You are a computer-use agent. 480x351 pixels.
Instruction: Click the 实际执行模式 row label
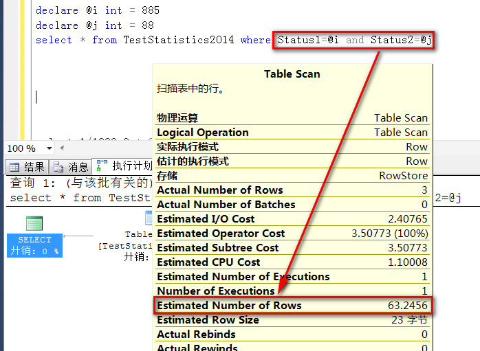(x=188, y=147)
